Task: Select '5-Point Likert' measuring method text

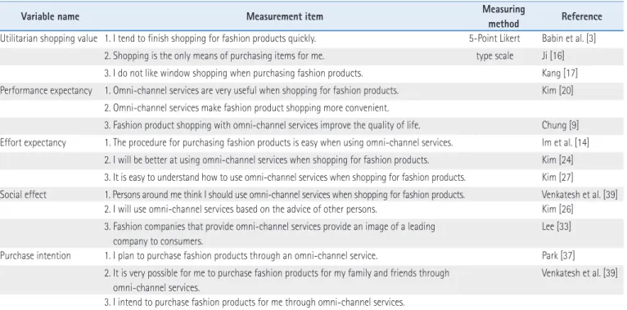Action: click(494, 38)
